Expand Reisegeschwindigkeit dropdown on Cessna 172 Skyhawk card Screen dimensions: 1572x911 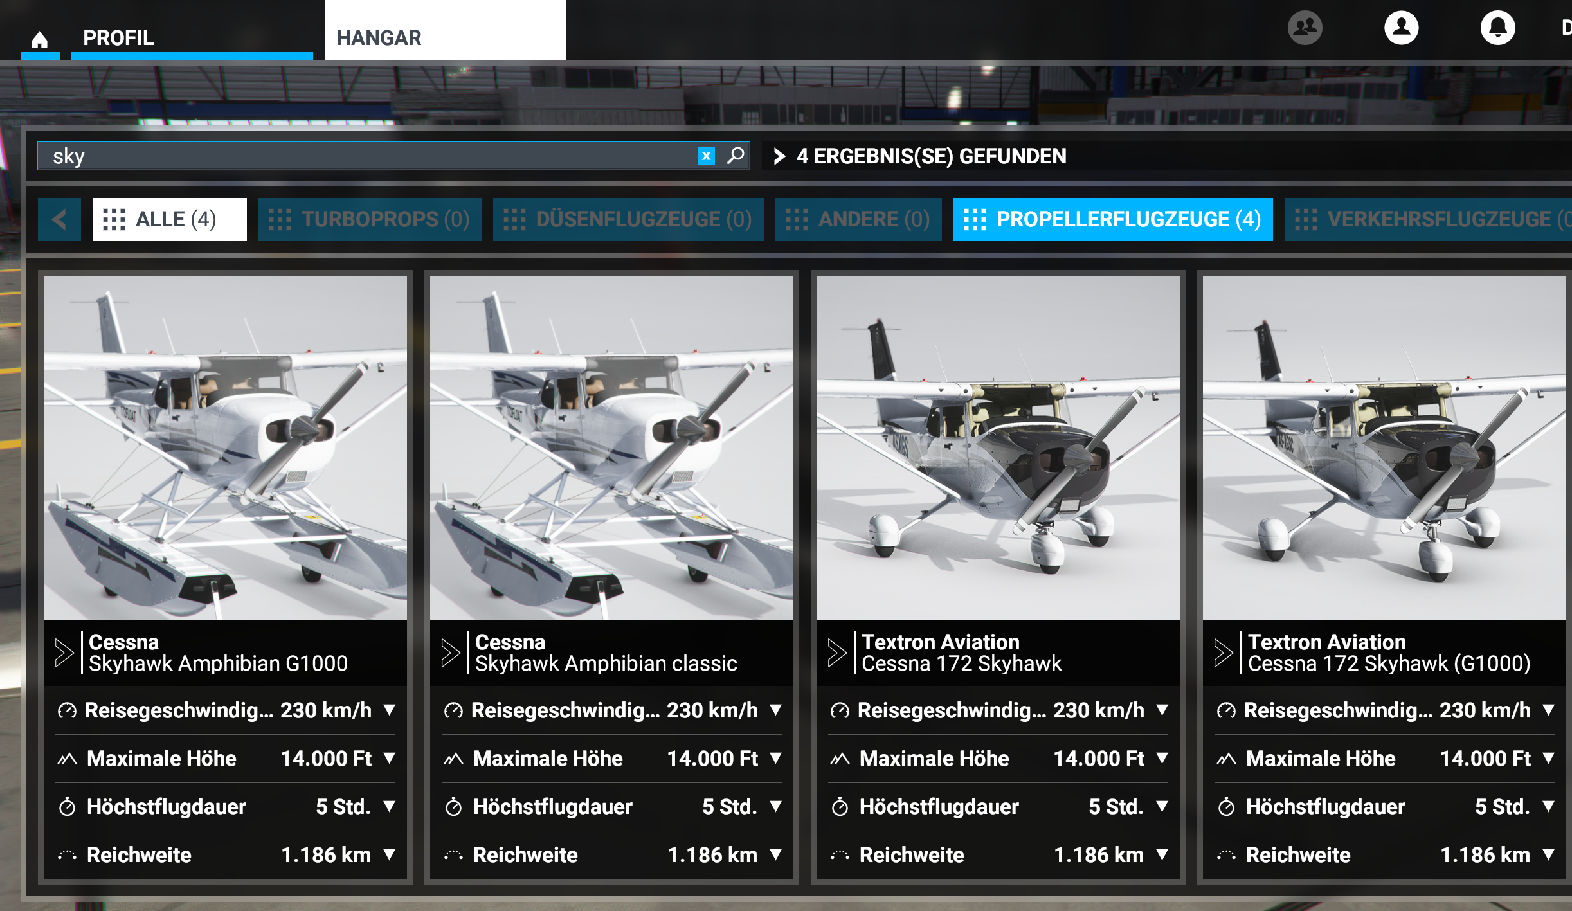pos(1162,710)
